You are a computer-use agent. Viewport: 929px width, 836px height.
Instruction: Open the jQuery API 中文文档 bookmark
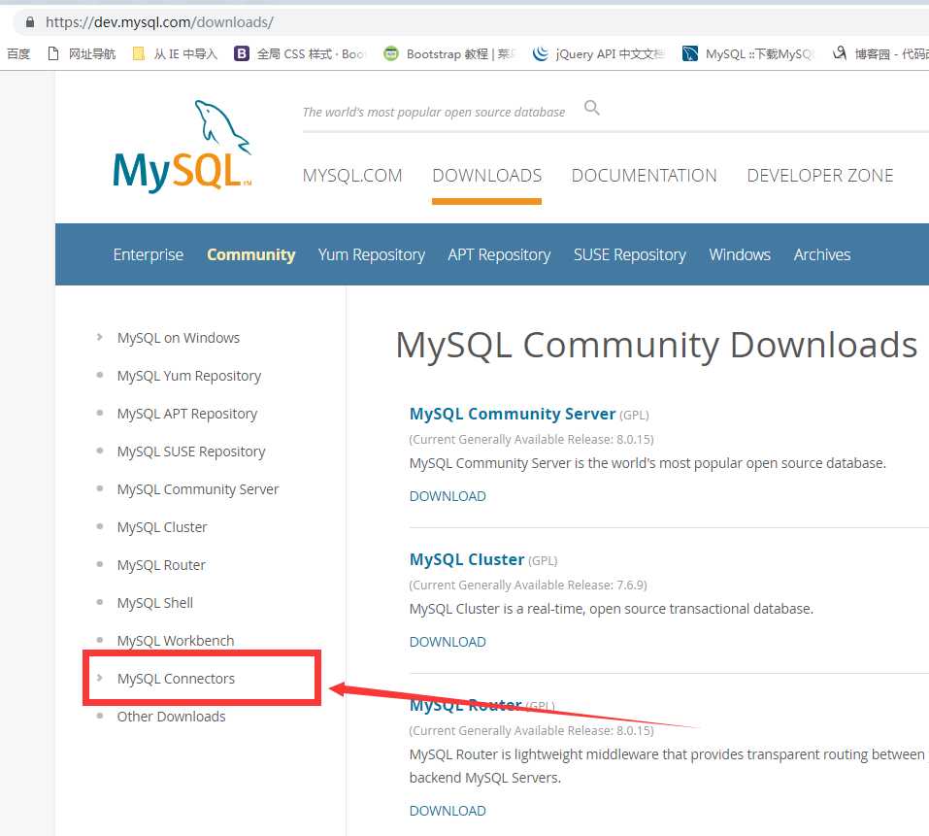click(x=598, y=54)
